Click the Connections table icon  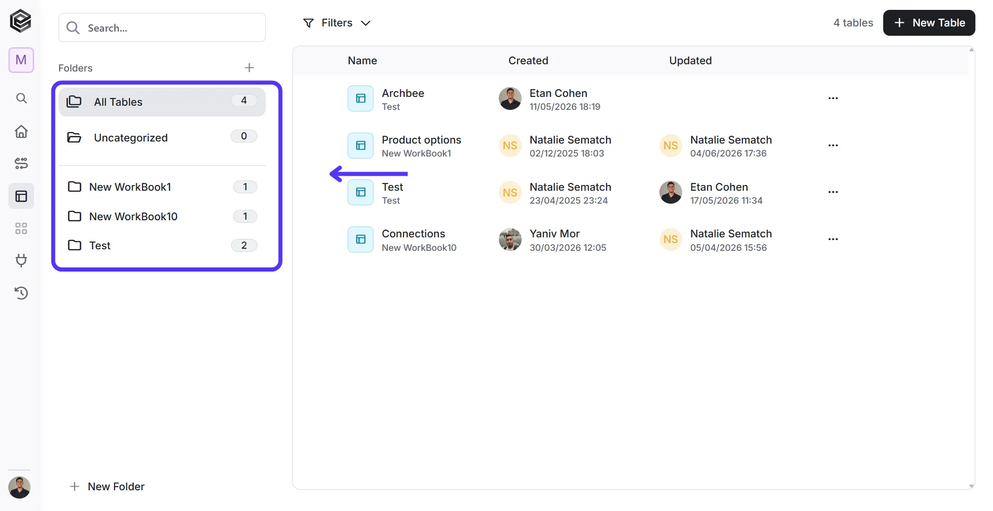tap(361, 239)
